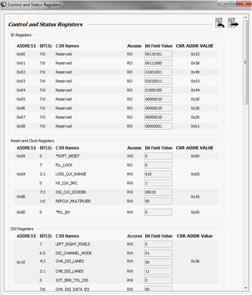
Task: Click the REFCLK_MULTIPLIER value field
Action: click(x=158, y=201)
